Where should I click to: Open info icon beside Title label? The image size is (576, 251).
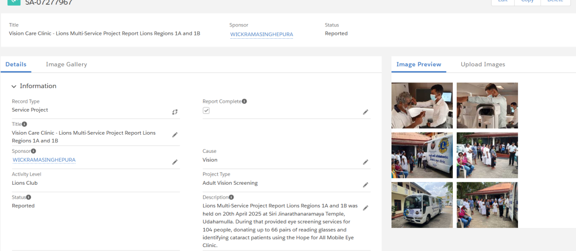(x=24, y=124)
